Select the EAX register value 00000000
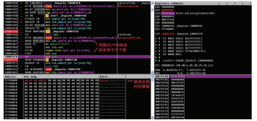257x121 pixels. [168, 7]
